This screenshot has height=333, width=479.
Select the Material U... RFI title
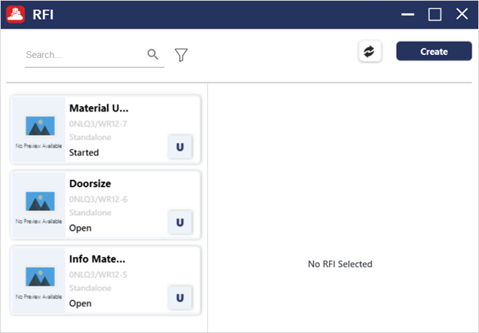tap(99, 108)
